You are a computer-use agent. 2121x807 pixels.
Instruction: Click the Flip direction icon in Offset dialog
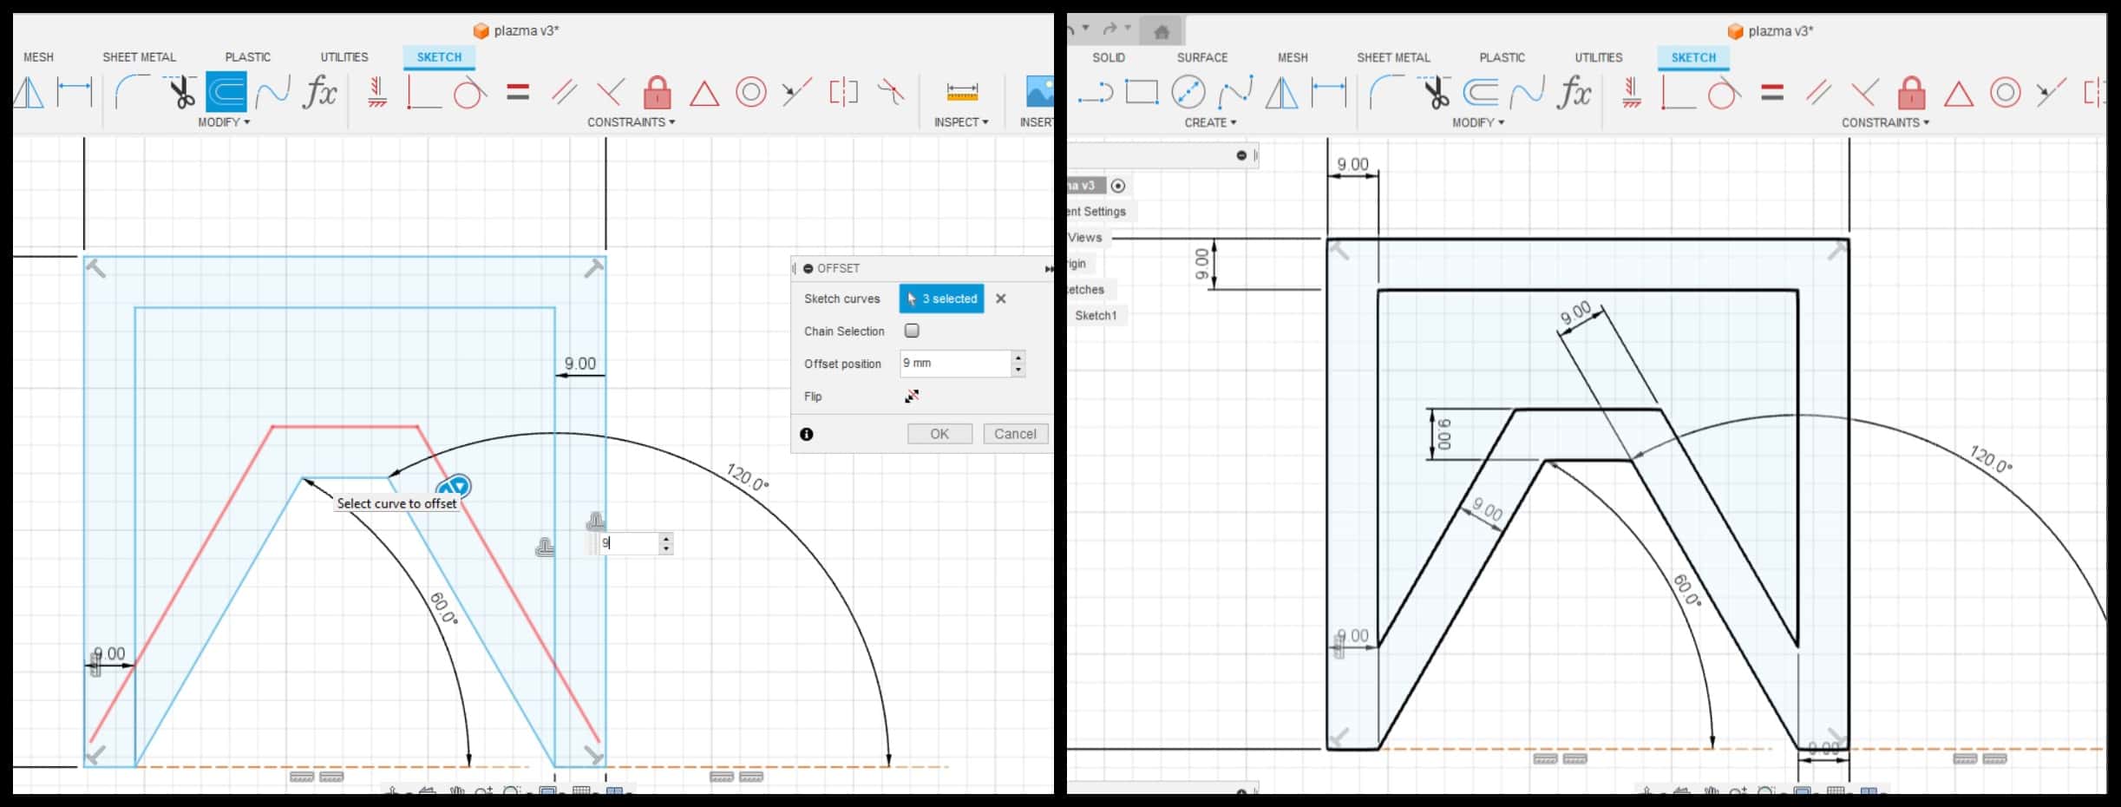(912, 397)
